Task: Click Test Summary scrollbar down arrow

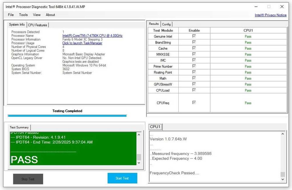Action: click(x=139, y=163)
